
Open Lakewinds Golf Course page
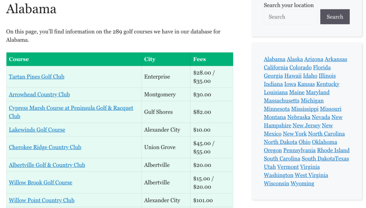pos(37,130)
